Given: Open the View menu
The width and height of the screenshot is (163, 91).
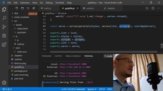Looking at the screenshot, I should (x=35, y=3).
